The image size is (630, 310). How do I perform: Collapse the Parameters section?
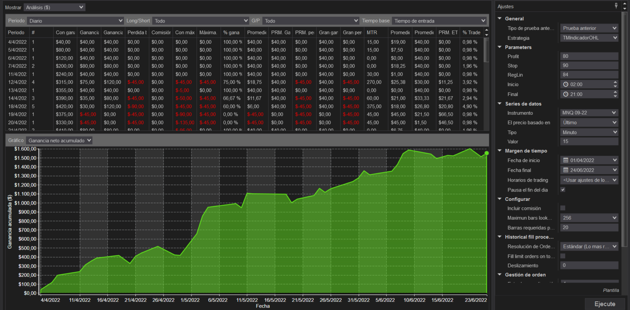coord(499,47)
